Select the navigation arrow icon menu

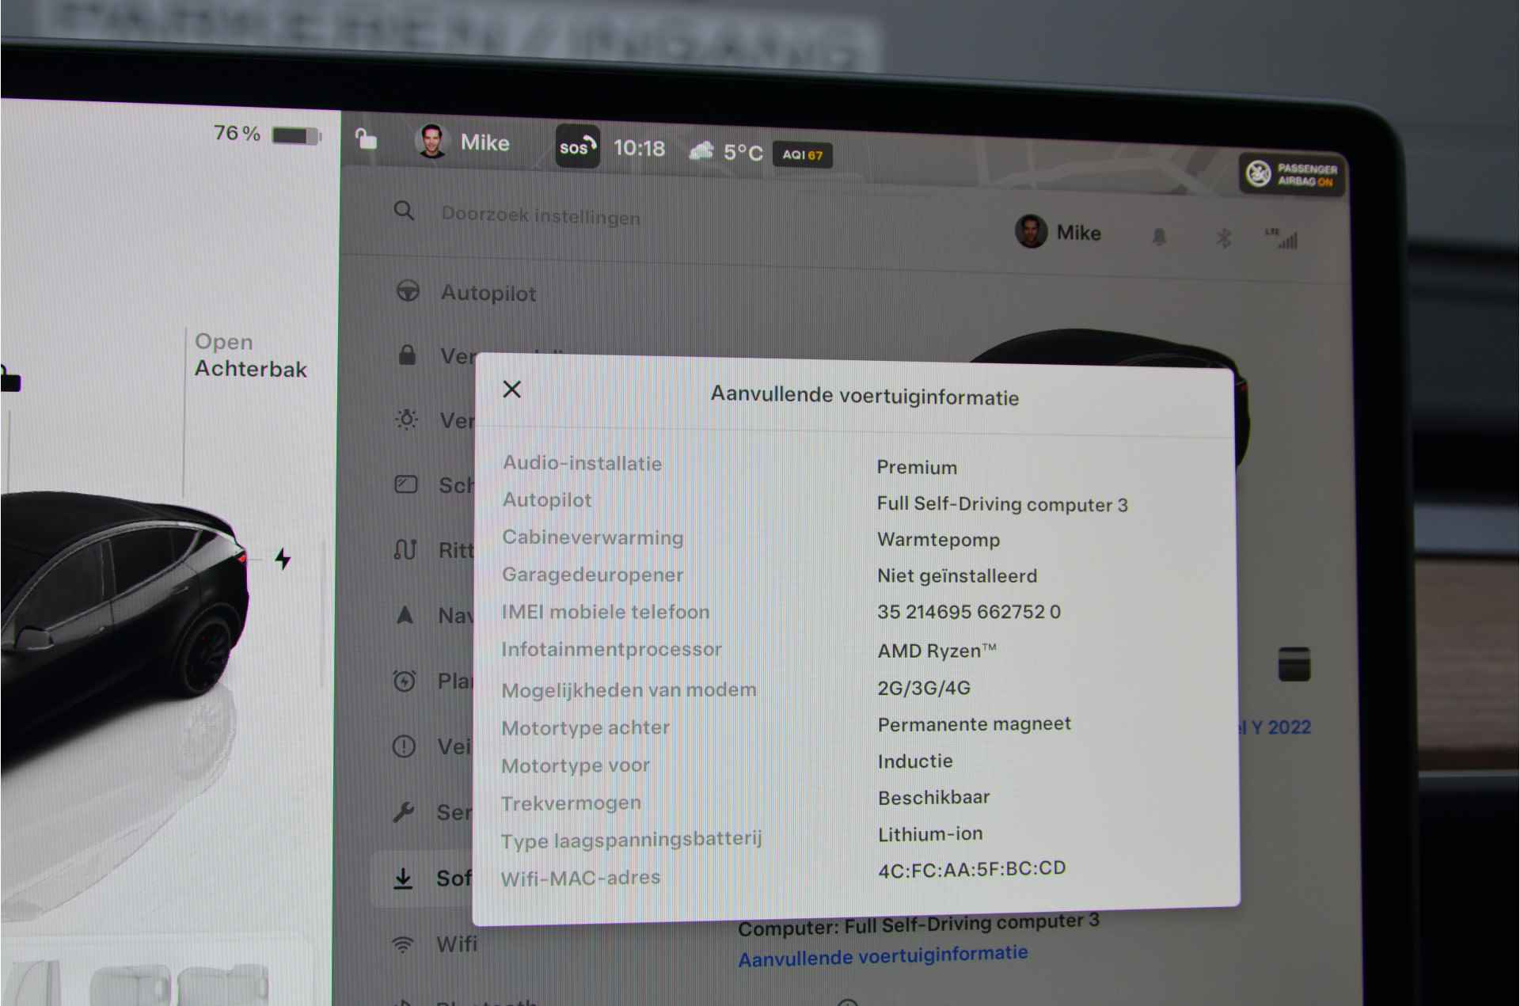click(x=405, y=614)
